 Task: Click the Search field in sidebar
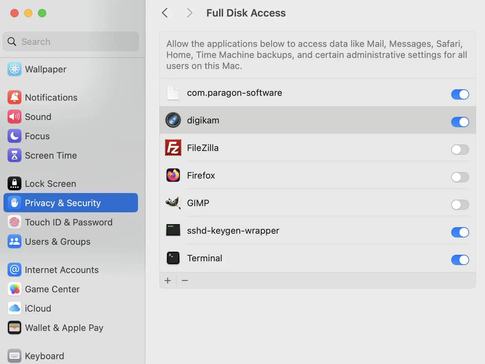[x=71, y=42]
